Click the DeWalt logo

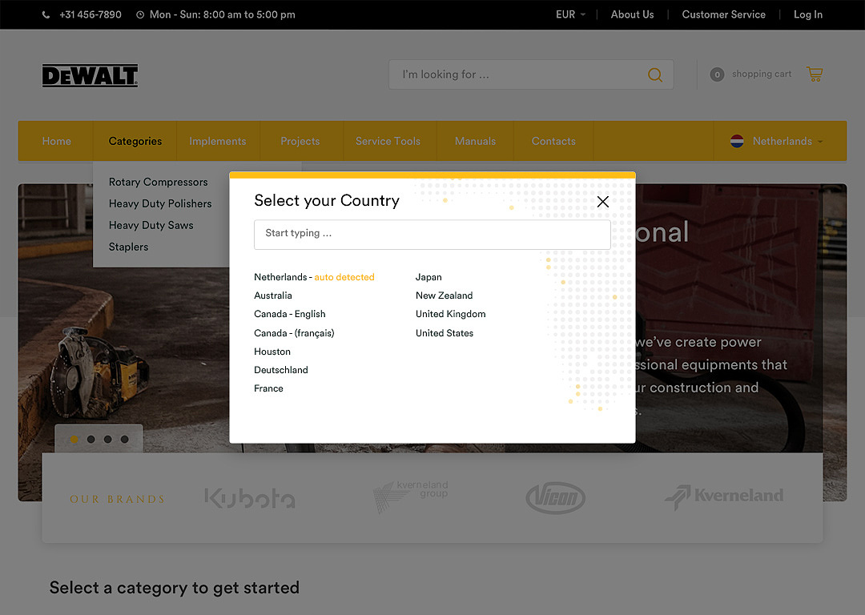click(x=90, y=75)
